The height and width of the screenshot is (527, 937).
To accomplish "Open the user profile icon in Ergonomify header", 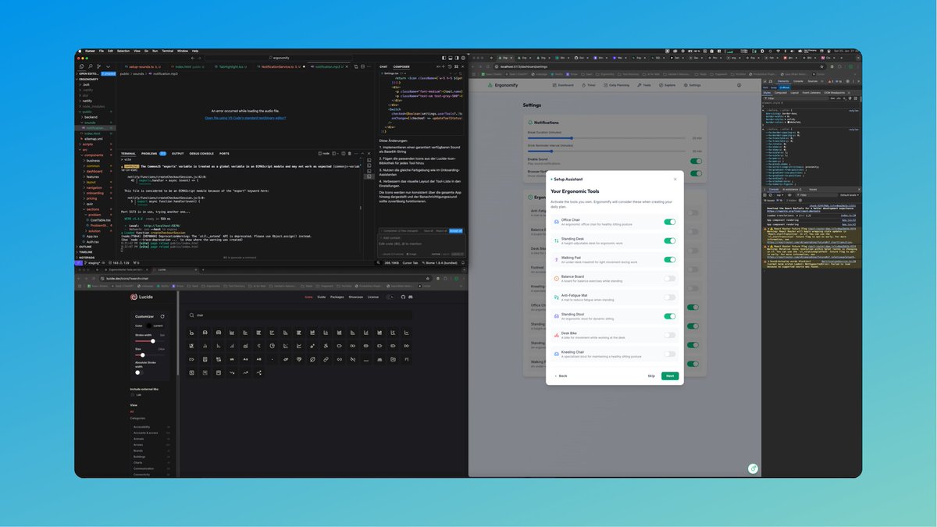I will pos(739,85).
